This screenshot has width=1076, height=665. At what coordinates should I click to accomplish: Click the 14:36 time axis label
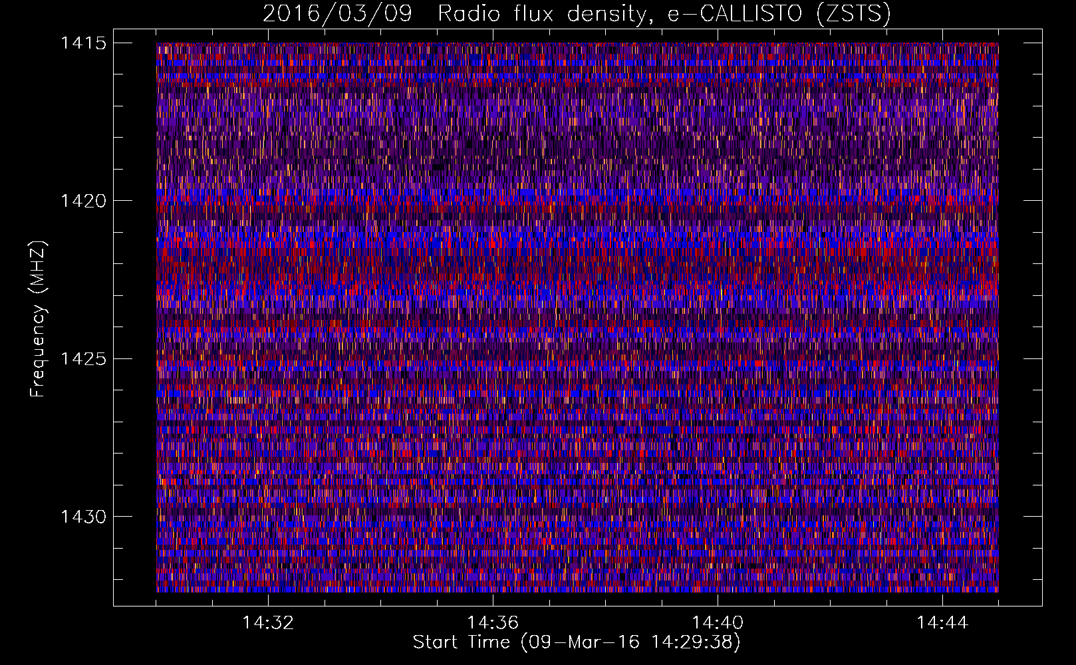[x=493, y=623]
